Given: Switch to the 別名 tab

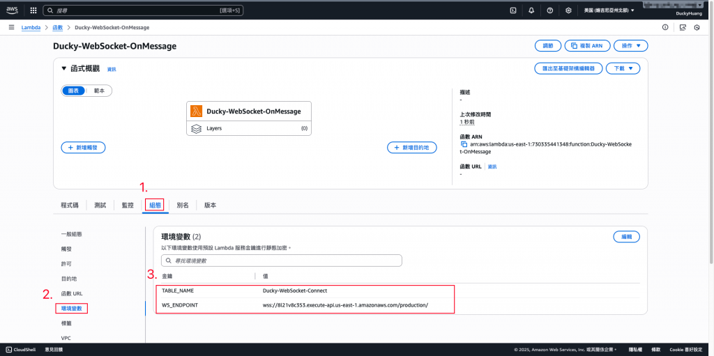Looking at the screenshot, I should (183, 206).
